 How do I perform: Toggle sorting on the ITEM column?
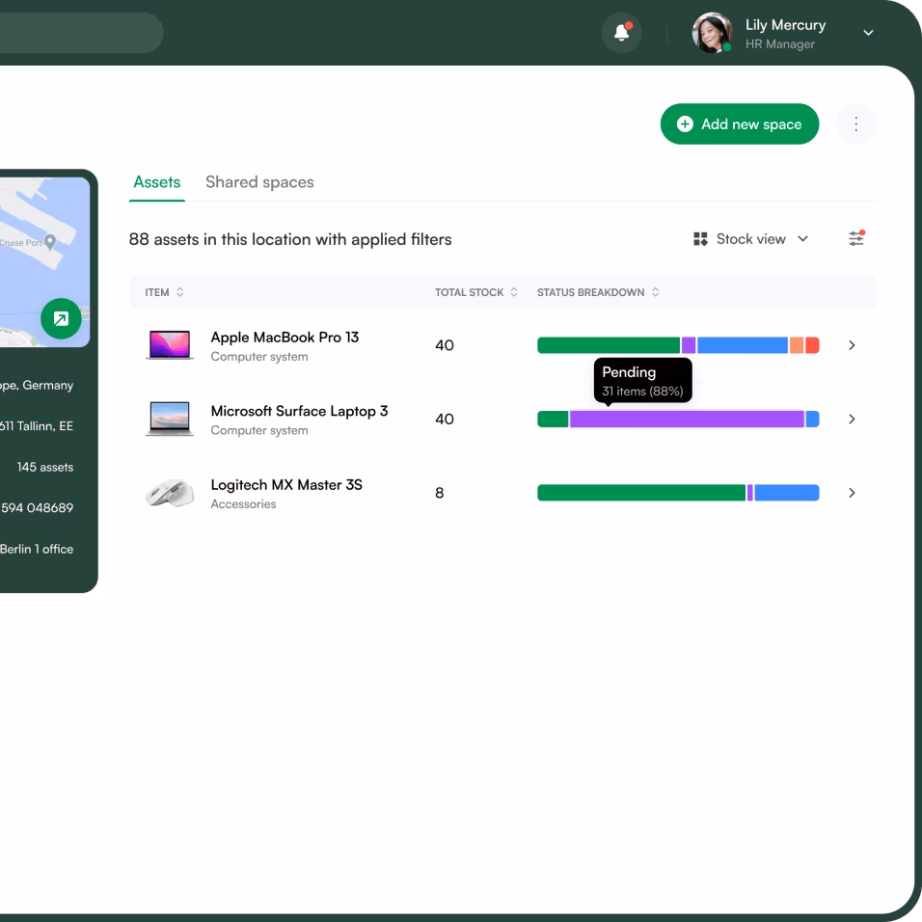179,292
